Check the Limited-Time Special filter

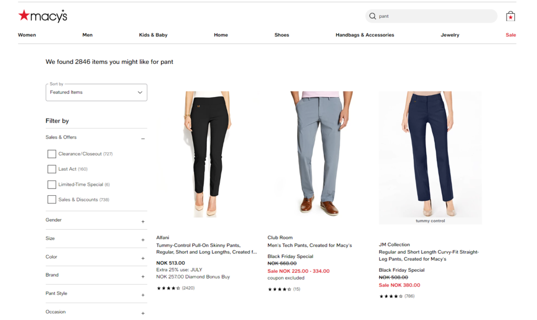(x=51, y=184)
